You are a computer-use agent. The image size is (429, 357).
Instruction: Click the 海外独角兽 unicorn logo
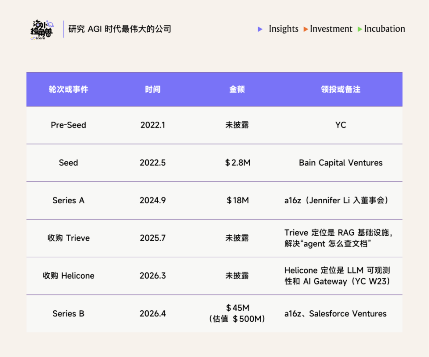42,29
